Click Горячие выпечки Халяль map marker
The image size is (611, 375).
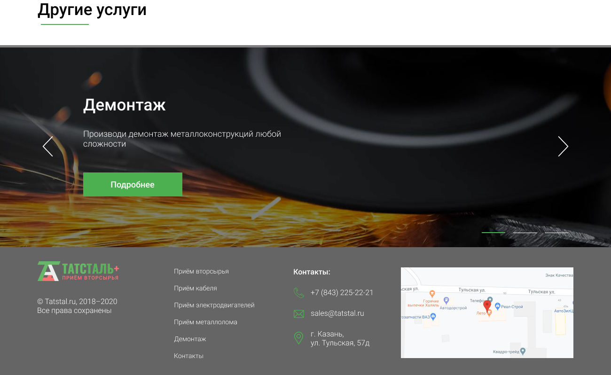pos(432,294)
